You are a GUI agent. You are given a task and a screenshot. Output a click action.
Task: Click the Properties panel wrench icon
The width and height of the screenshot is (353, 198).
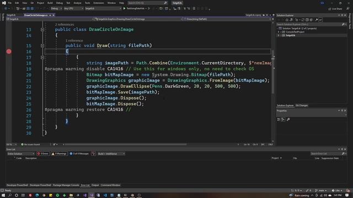(288, 119)
